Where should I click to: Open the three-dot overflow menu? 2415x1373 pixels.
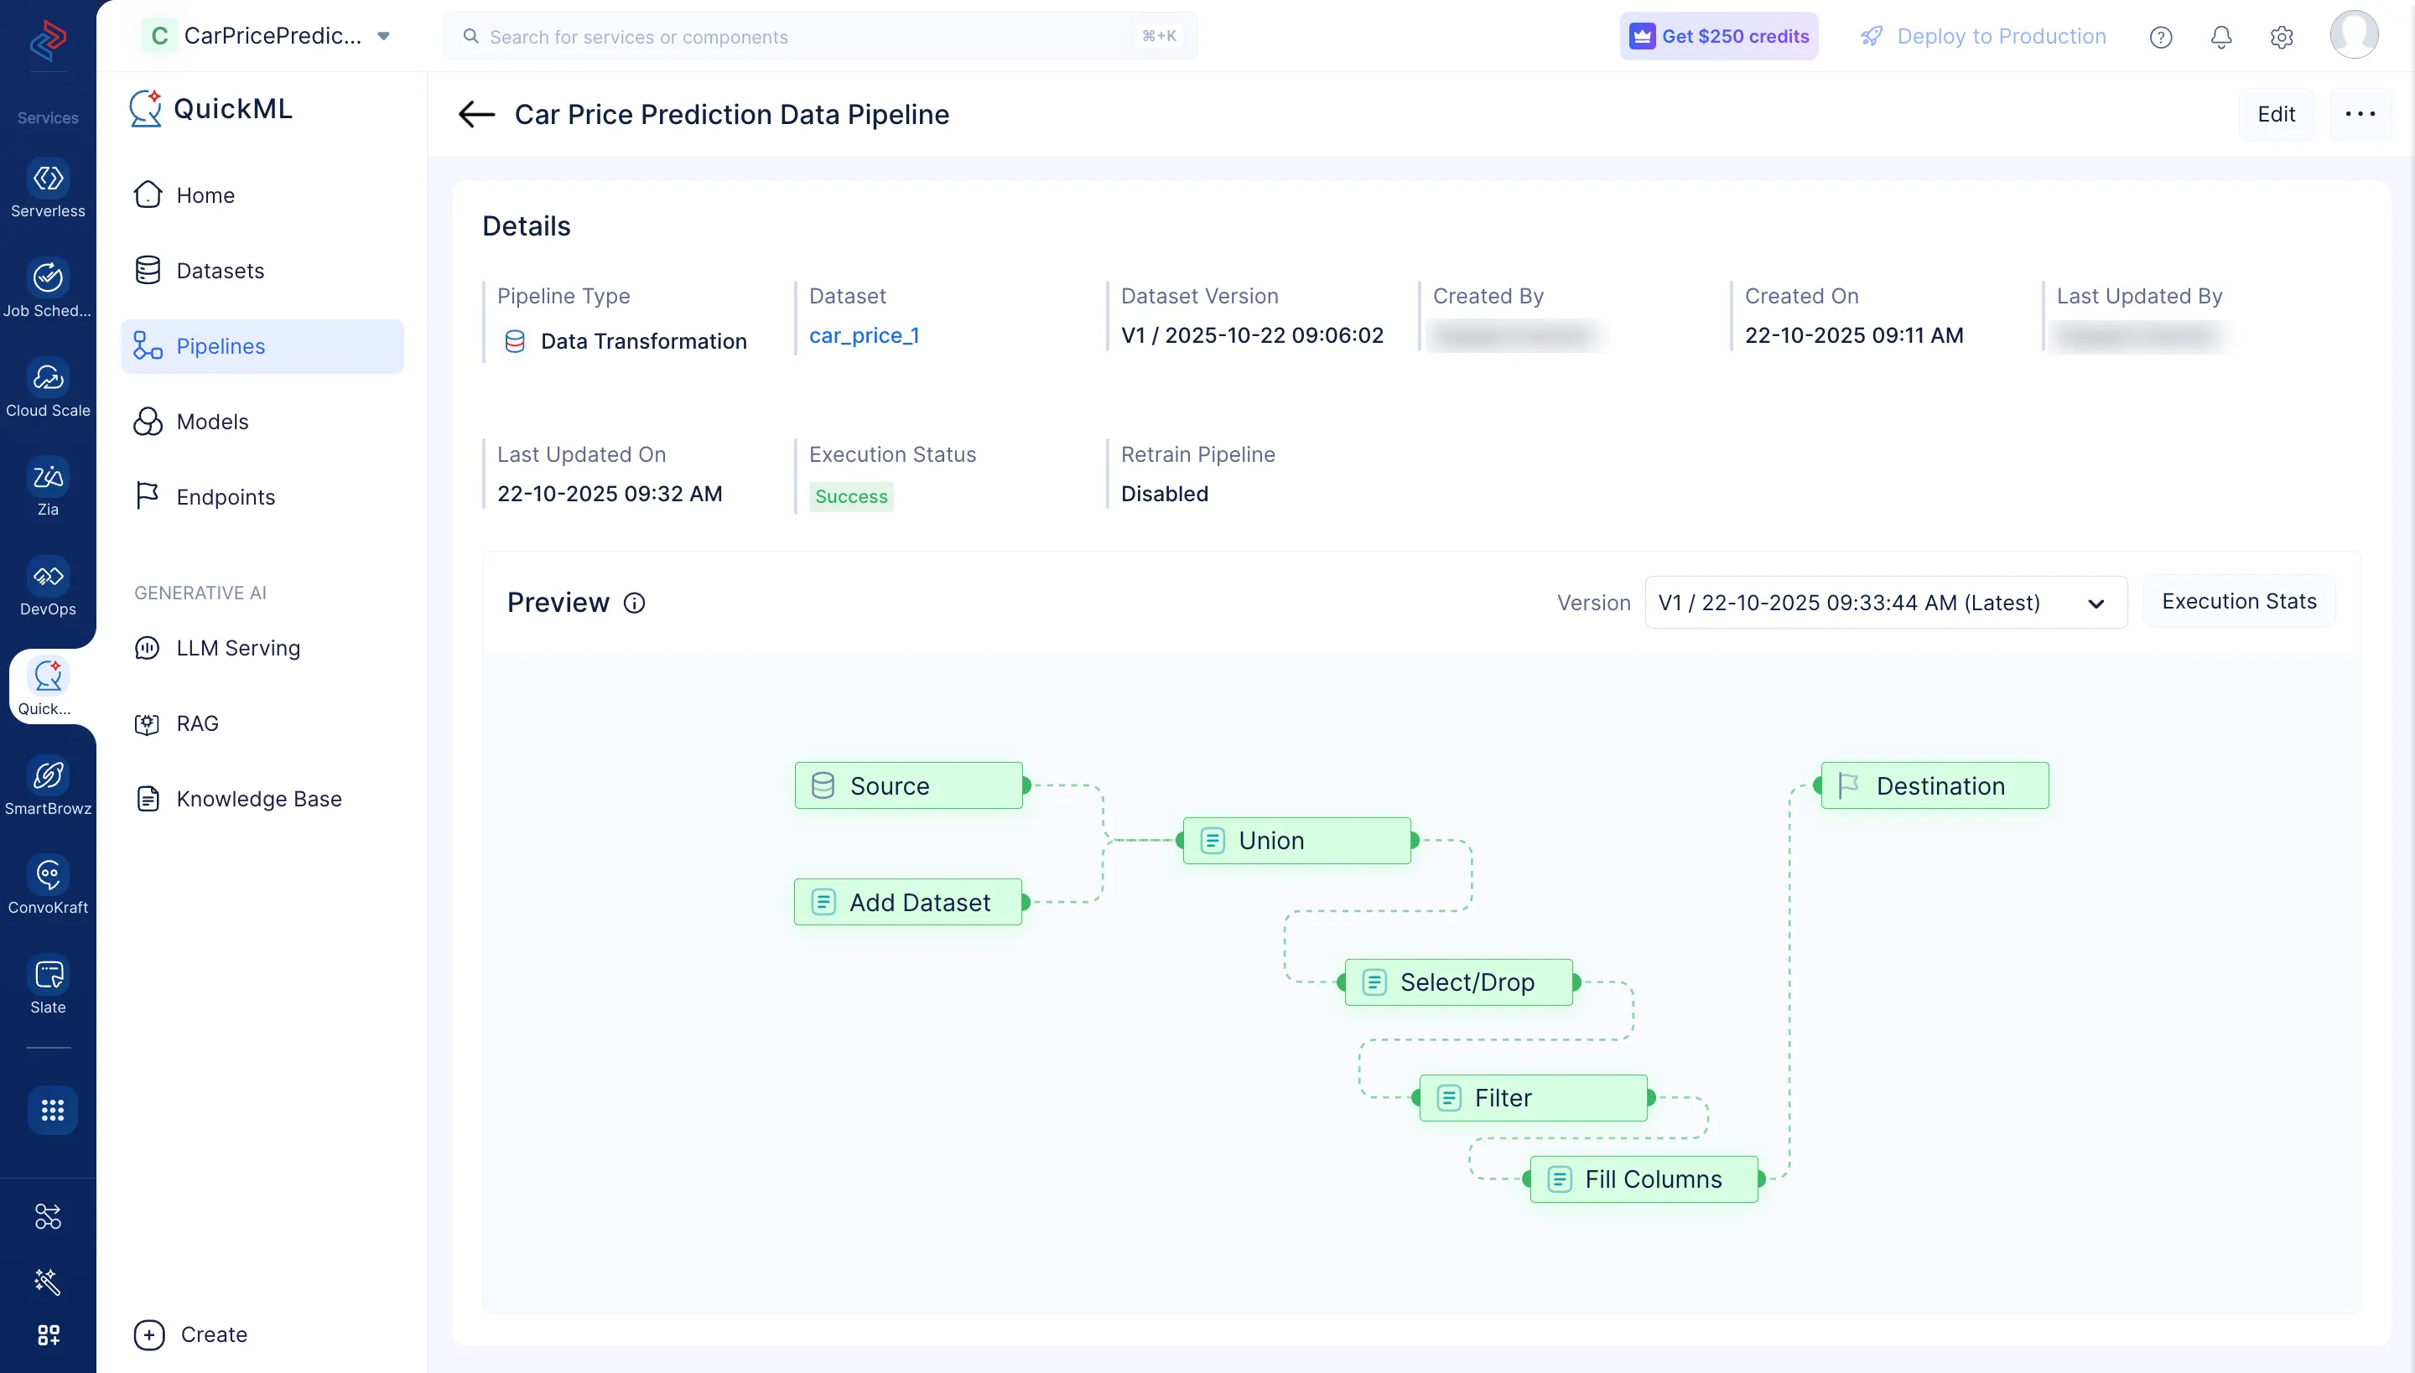[x=2361, y=113]
